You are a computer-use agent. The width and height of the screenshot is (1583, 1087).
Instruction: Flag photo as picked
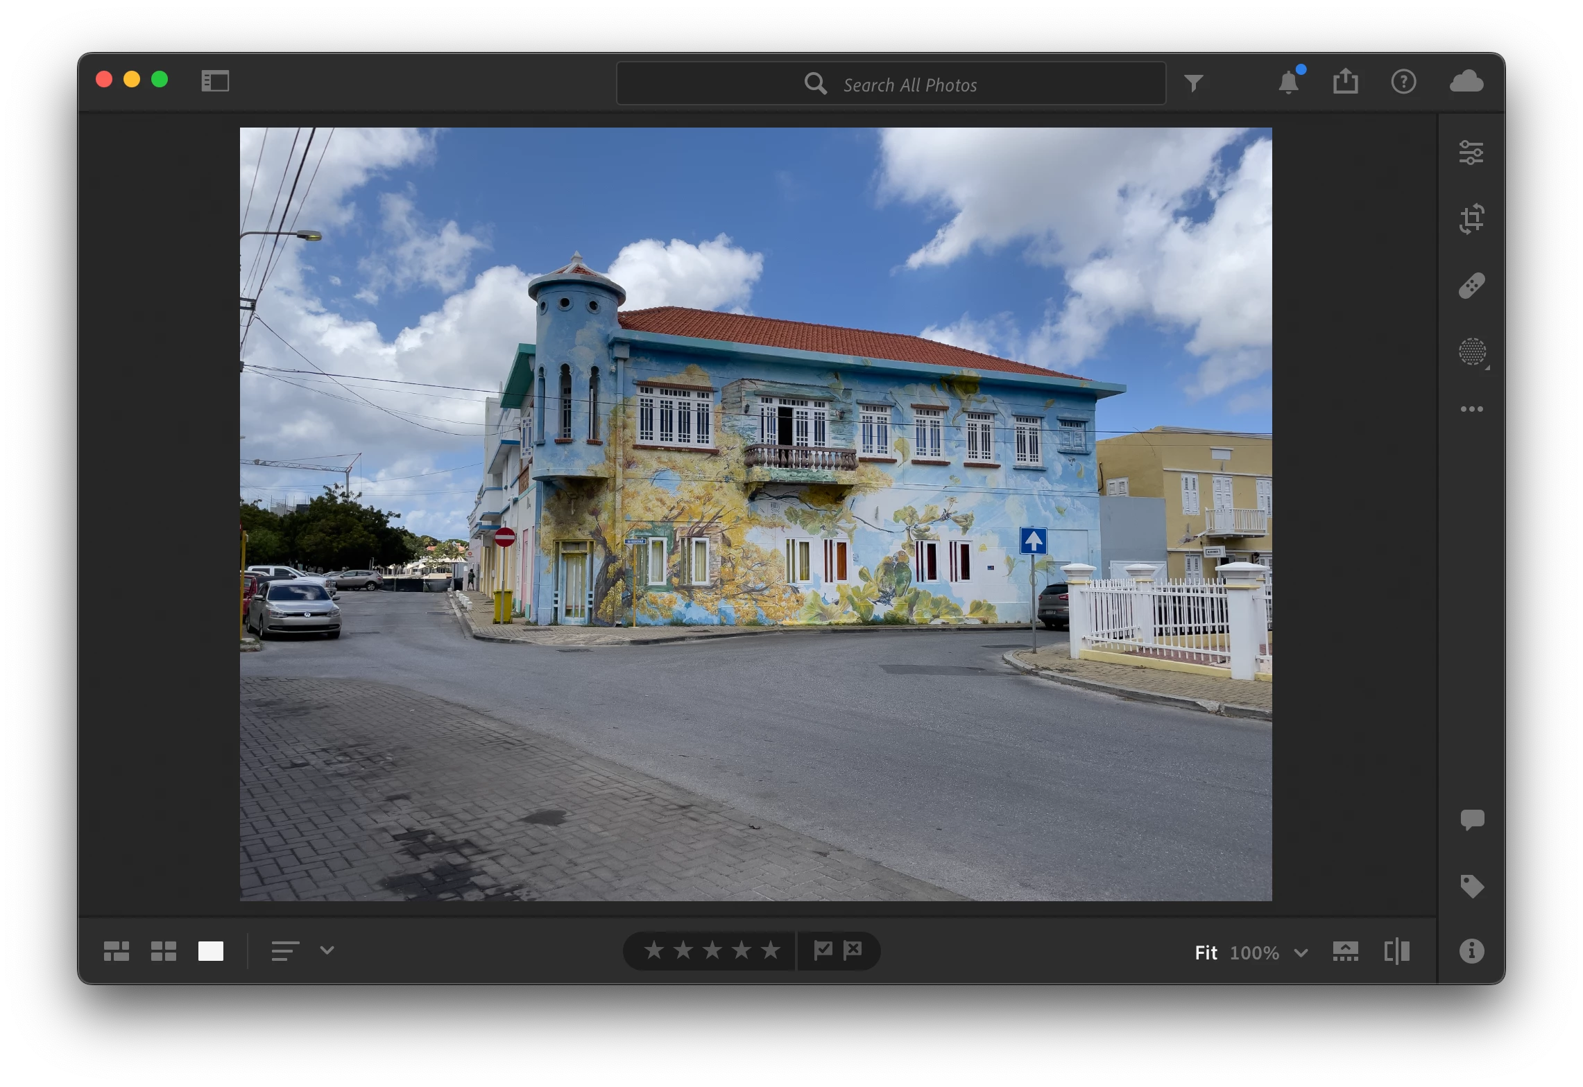[823, 950]
